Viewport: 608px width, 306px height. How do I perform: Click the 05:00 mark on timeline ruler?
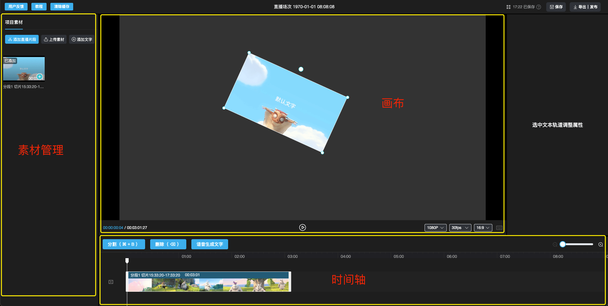pyautogui.click(x=399, y=256)
